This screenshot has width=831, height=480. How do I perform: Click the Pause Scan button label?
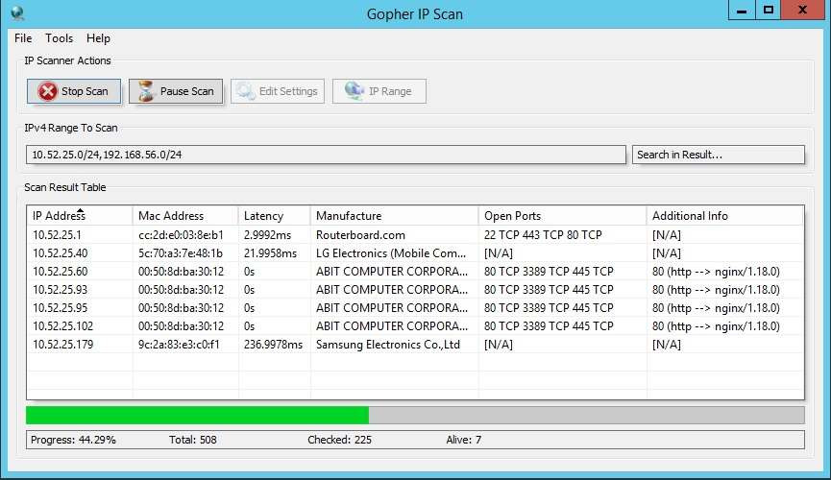coord(187,91)
